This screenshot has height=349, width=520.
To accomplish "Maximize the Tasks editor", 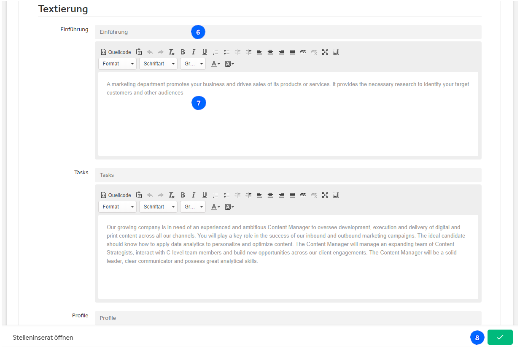I will [325, 195].
